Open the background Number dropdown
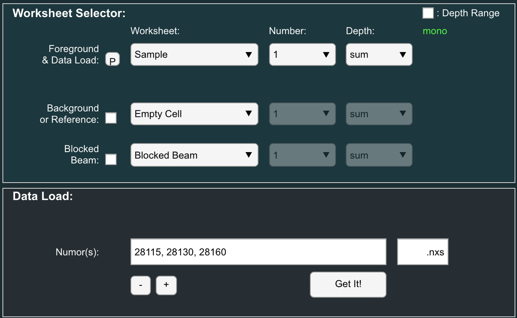This screenshot has width=517, height=318. tap(302, 114)
